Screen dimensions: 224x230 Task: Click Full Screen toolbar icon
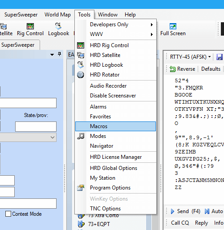click(x=173, y=29)
